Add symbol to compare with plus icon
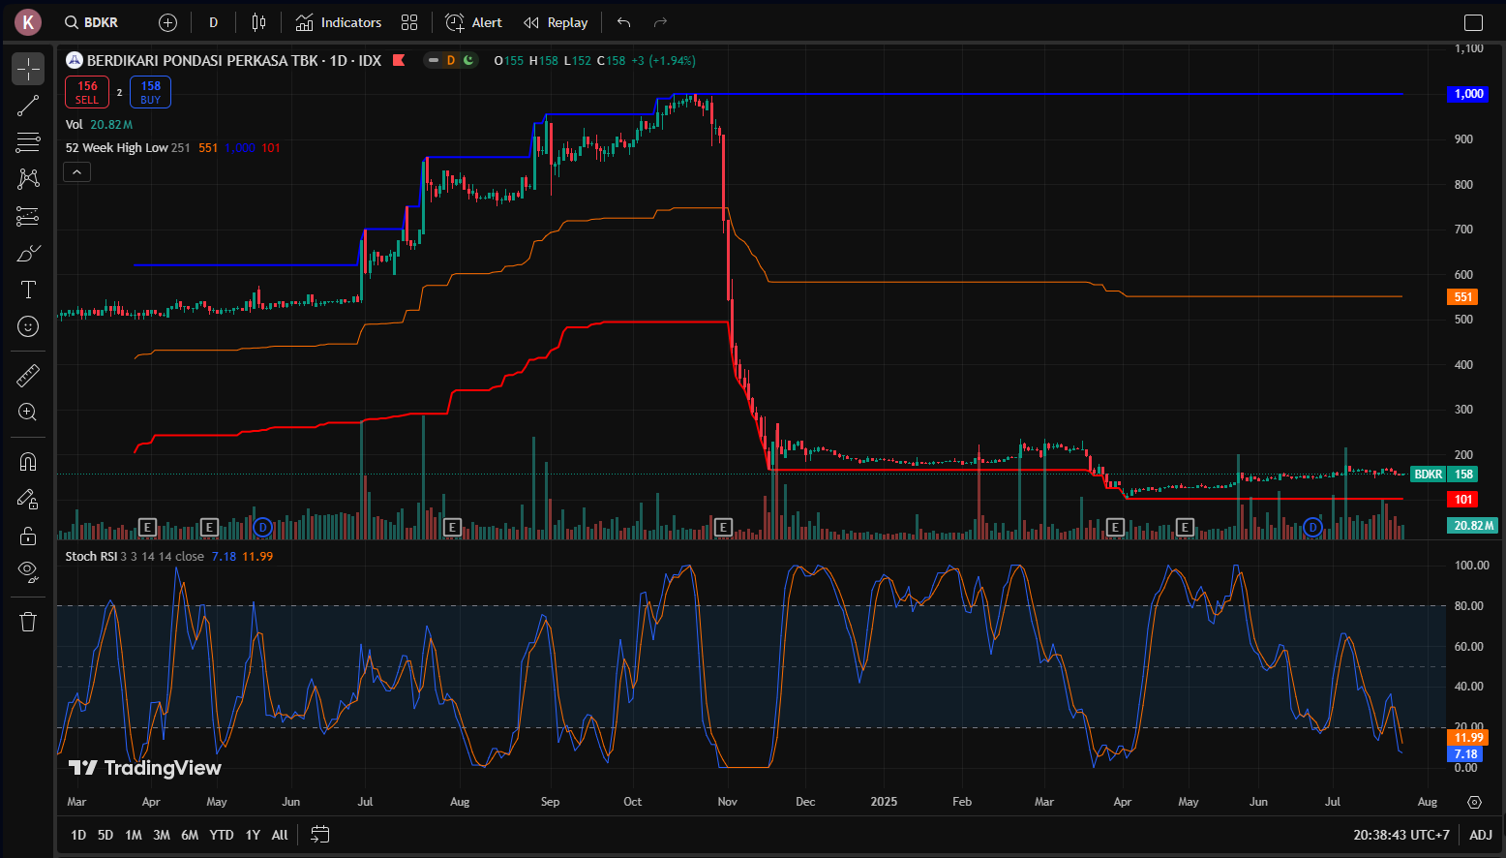 167,22
